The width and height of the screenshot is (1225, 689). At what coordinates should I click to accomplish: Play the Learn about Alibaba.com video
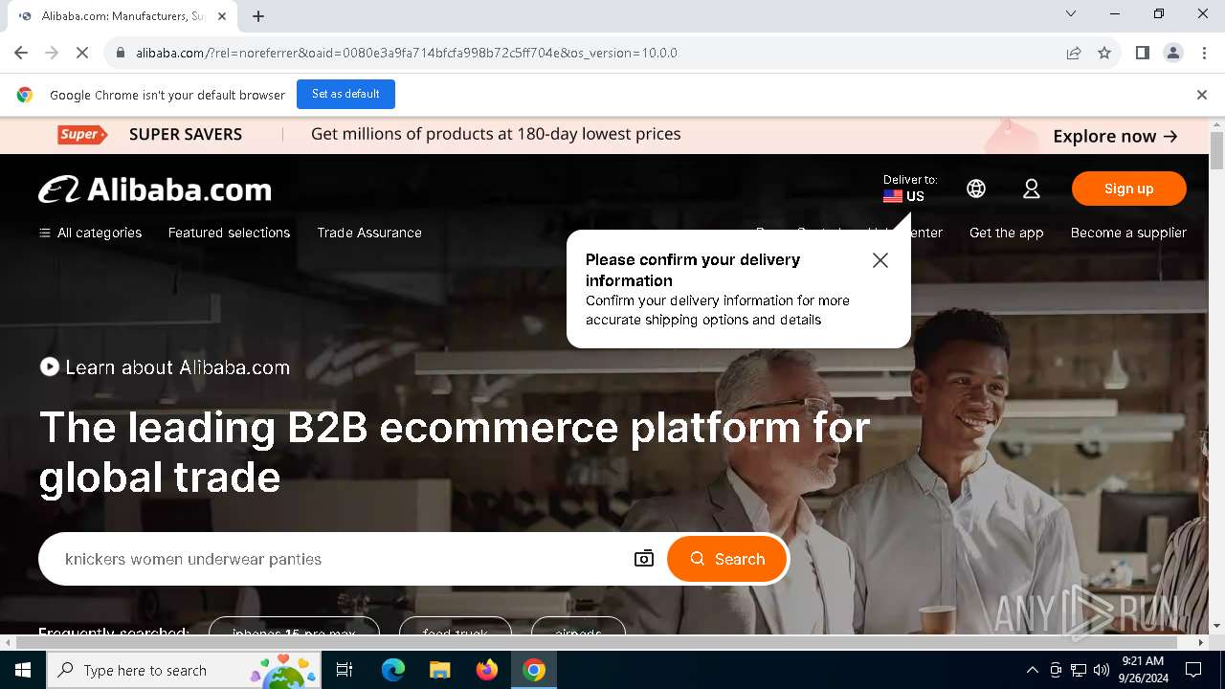[50, 367]
